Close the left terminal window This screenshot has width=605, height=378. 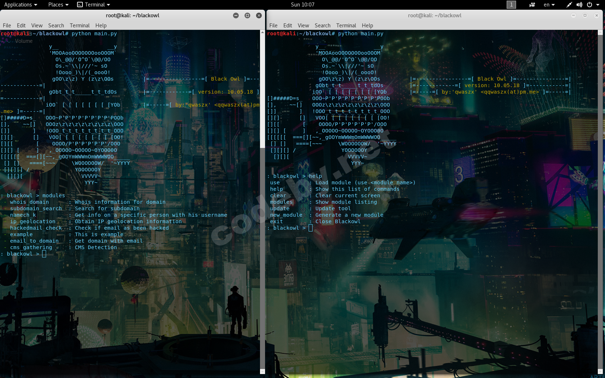(x=259, y=15)
